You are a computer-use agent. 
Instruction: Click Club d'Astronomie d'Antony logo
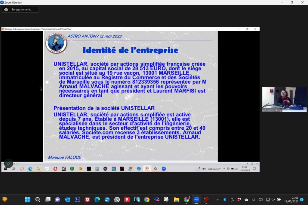pyautogui.click(x=56, y=43)
